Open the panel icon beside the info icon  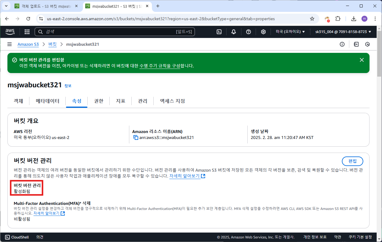click(356, 44)
